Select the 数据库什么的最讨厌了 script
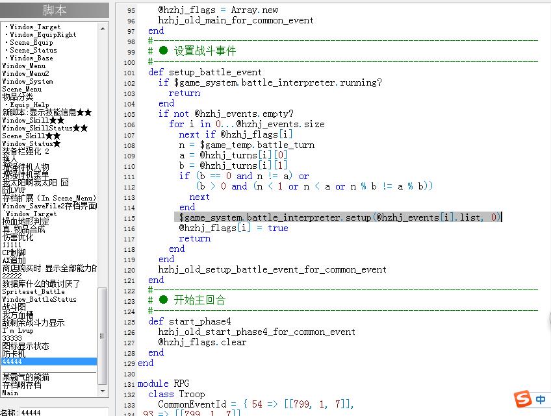 41,284
